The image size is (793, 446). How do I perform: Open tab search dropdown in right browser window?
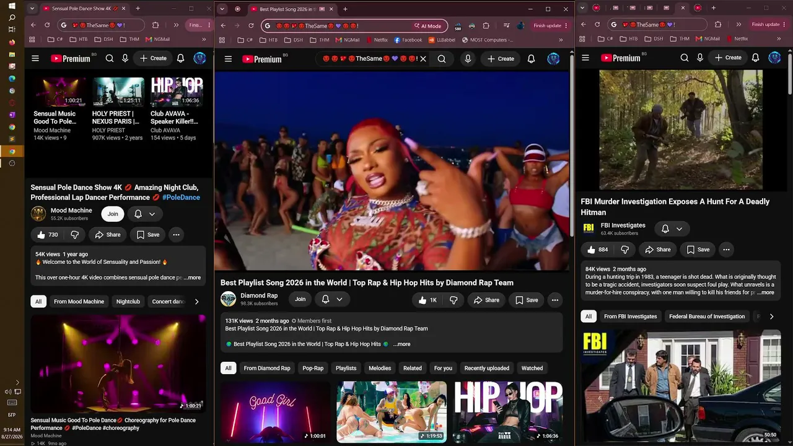[x=582, y=8]
